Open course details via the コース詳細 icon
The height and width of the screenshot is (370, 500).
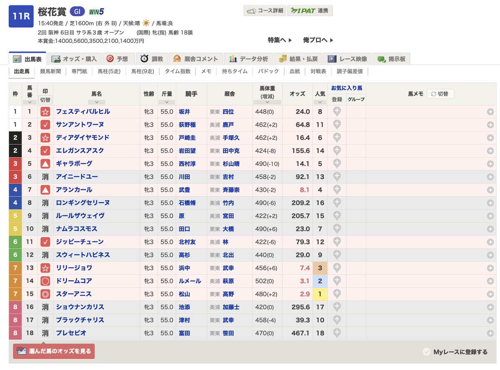(x=265, y=11)
